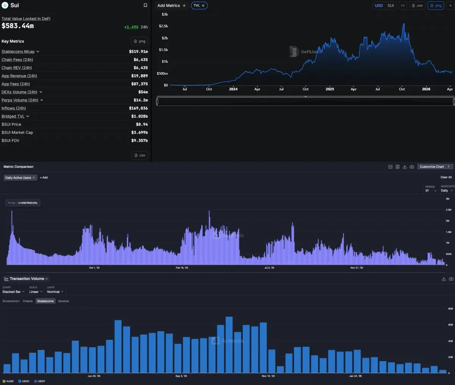The image size is (455, 385).
Task: Download Metric Comparison chart data
Action: (x=405, y=167)
